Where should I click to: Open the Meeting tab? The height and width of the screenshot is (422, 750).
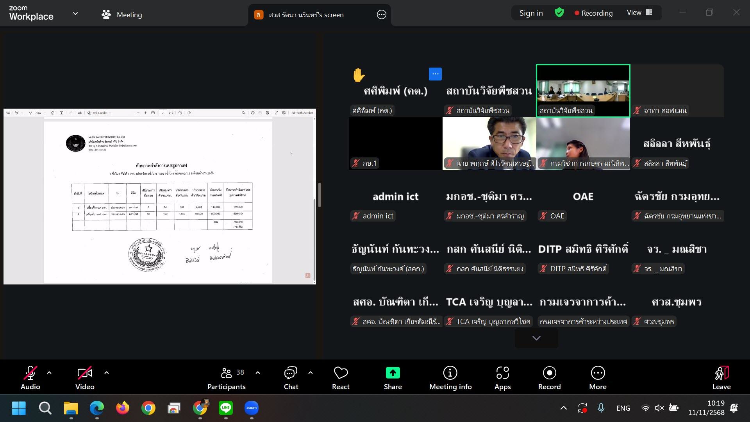click(x=121, y=15)
